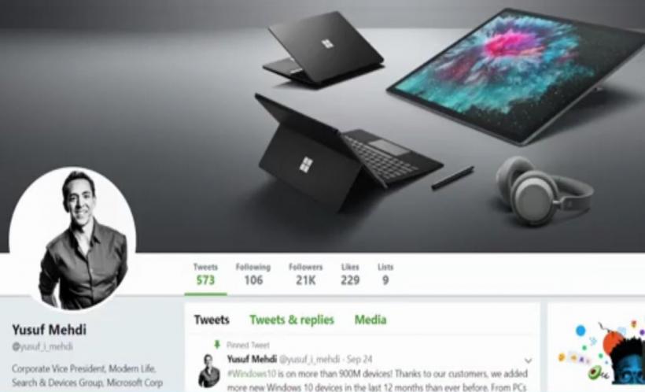This screenshot has height=392, width=645.
Task: Open the Following 106 list
Action: [253, 274]
